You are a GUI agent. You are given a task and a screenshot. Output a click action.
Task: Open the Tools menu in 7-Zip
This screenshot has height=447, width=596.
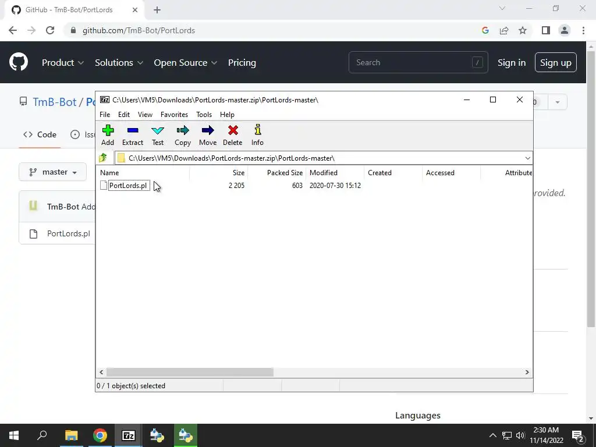tap(204, 115)
